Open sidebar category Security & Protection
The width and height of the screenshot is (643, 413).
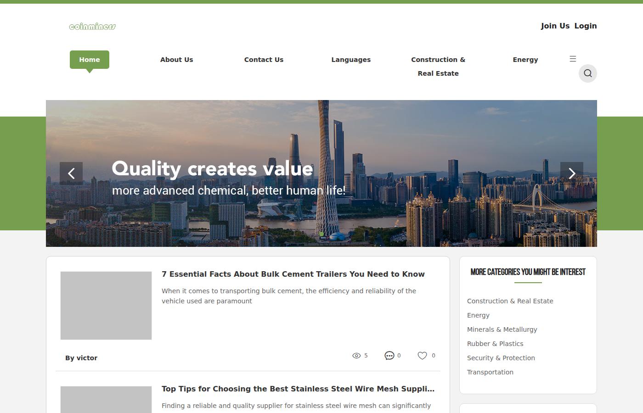click(501, 358)
